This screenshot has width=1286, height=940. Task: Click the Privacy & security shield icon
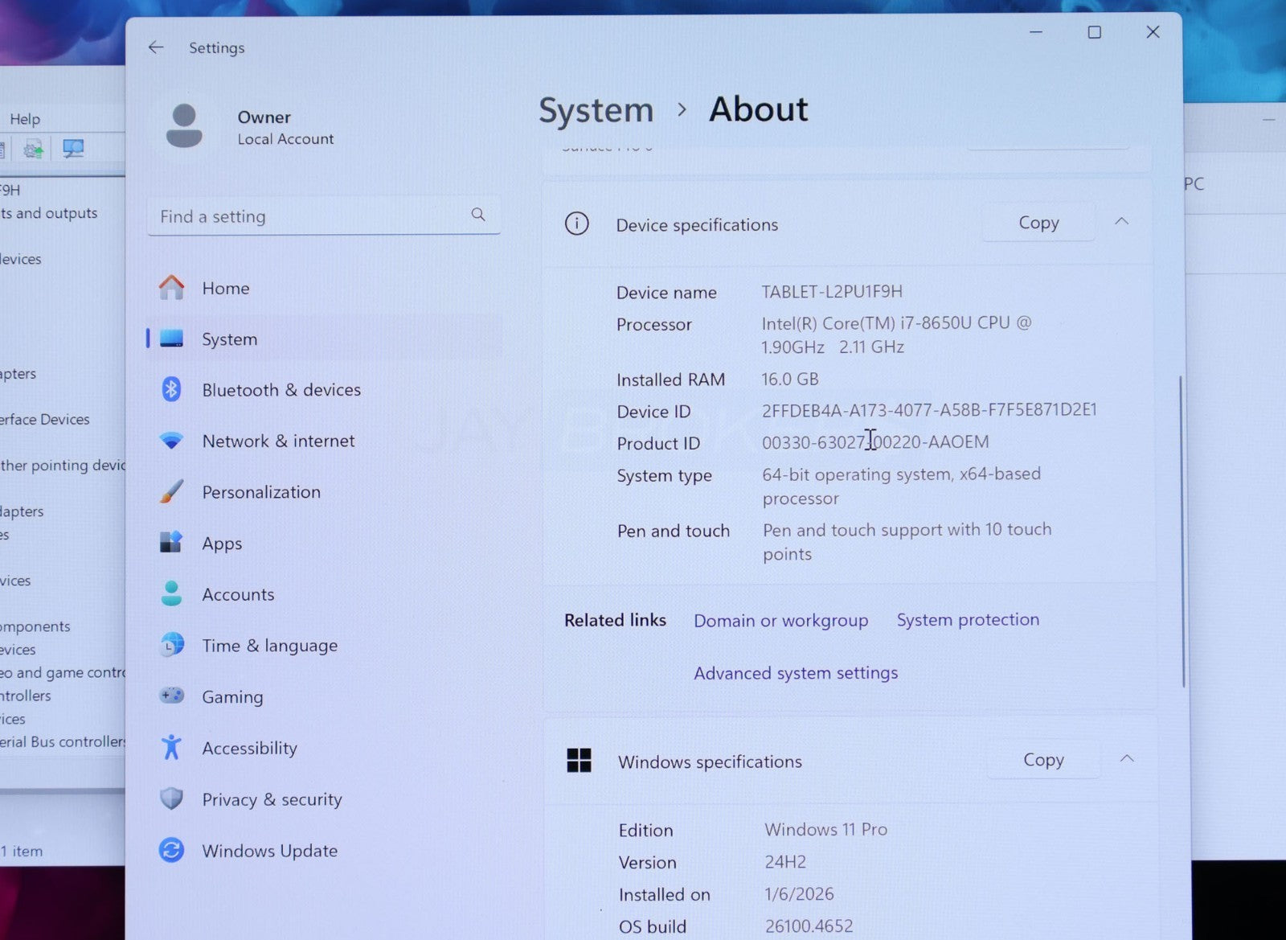[x=171, y=798]
